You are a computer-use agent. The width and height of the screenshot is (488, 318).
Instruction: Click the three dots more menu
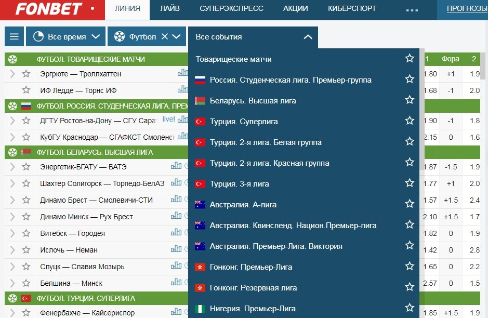click(412, 9)
